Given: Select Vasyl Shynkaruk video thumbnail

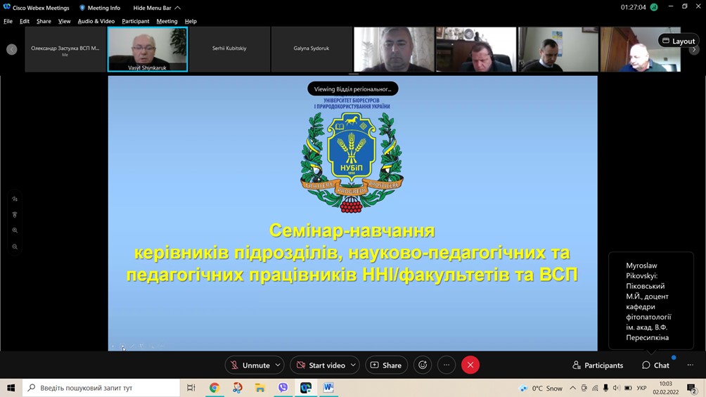Looking at the screenshot, I should pyautogui.click(x=147, y=49).
